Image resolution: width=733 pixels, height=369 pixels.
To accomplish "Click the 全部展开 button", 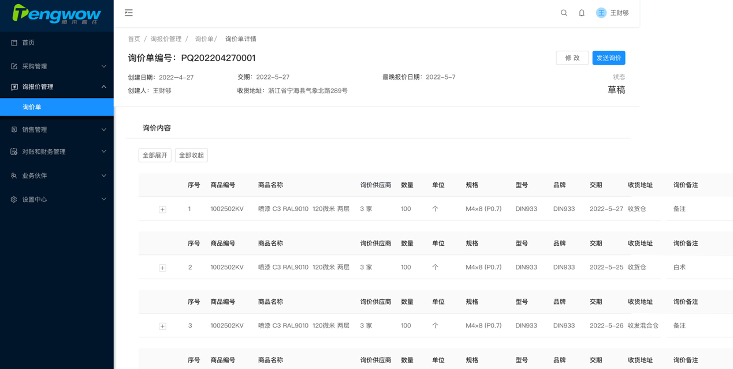I will coord(155,155).
